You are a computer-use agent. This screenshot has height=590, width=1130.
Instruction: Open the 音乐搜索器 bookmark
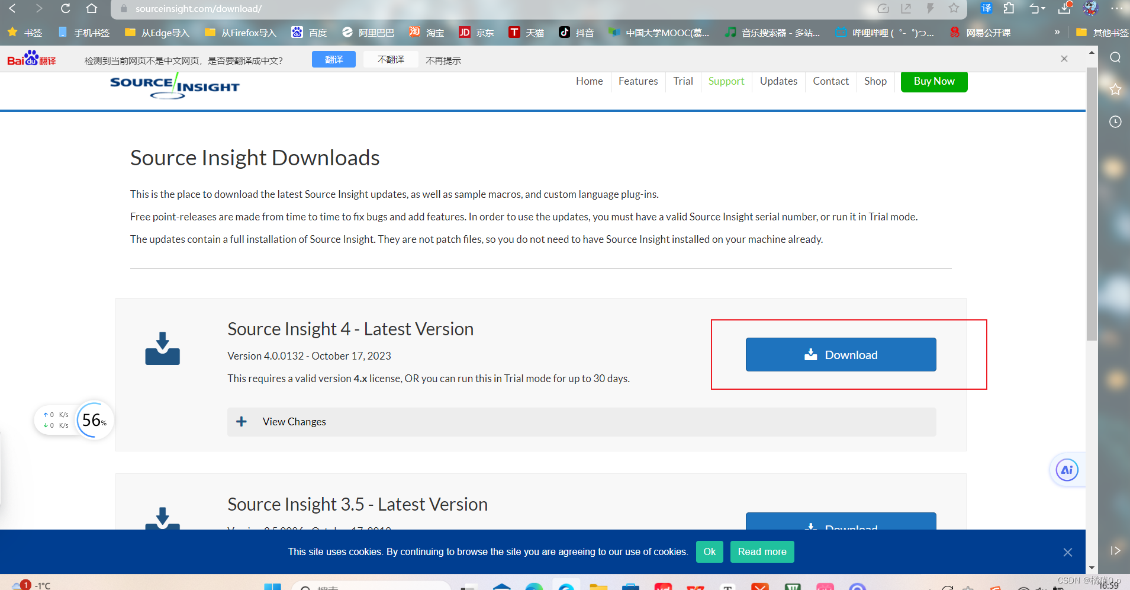(x=772, y=33)
